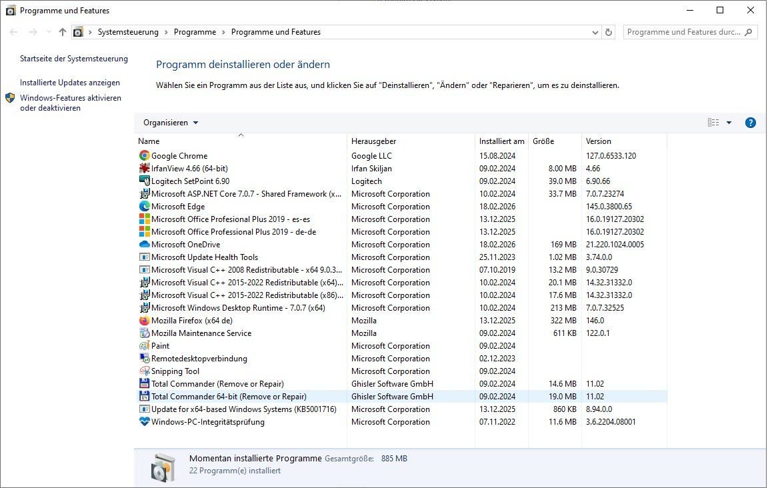Click the view layout icon in toolbar
The width and height of the screenshot is (768, 488).
point(713,123)
